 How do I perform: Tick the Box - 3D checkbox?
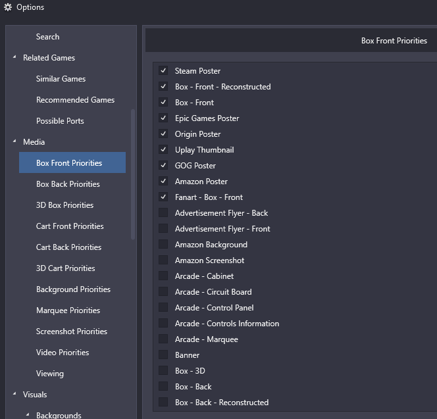163,370
